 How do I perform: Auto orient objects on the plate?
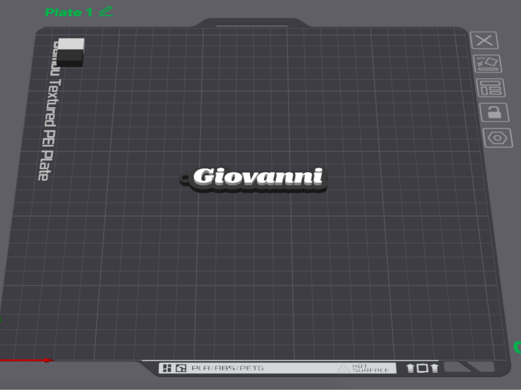pos(487,63)
